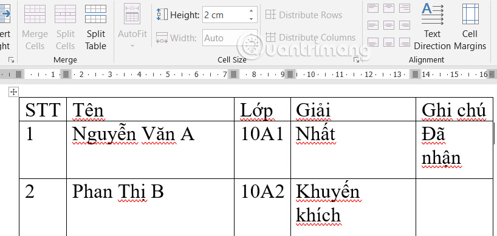Screen dimensions: 497x236
Task: Click ruler column marker near 1
Action: coord(66,75)
